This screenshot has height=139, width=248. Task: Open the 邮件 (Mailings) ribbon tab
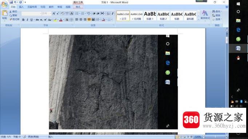coord(51,7)
